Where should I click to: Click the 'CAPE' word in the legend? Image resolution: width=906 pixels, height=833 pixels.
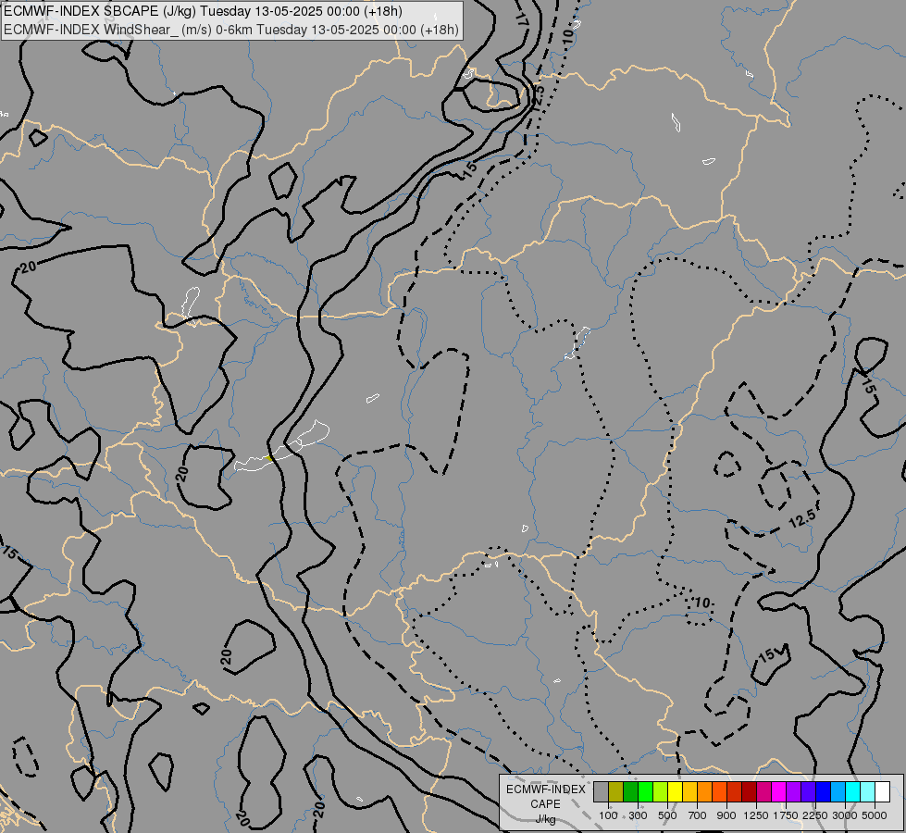click(x=545, y=804)
